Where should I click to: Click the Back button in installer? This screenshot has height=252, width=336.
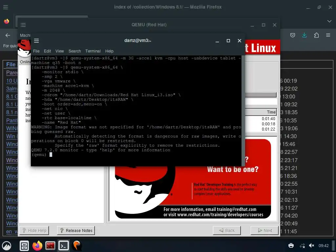point(227,230)
